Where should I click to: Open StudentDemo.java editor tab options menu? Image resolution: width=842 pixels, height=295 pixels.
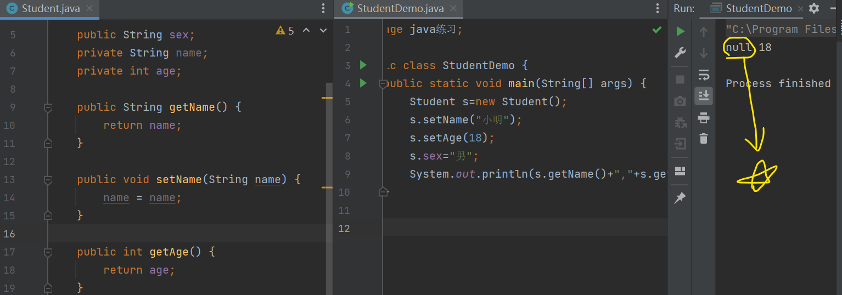point(658,8)
